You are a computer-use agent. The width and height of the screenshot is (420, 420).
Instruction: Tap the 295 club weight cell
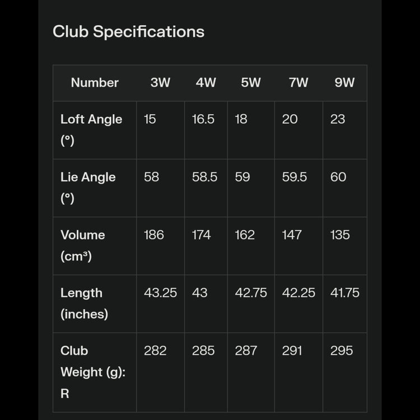point(342,351)
